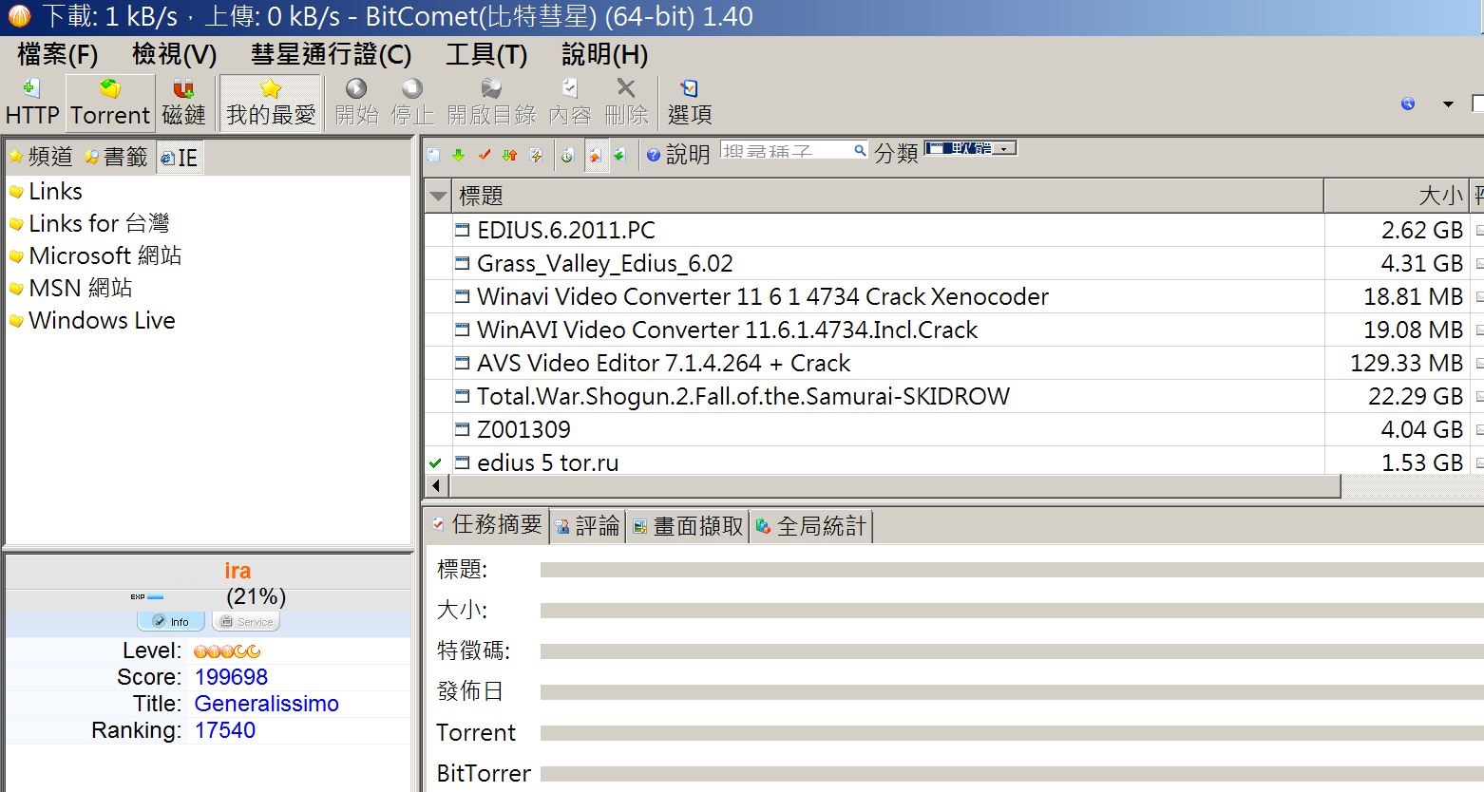Open the 工具(T) menu
The height and width of the screenshot is (792, 1484).
coord(486,55)
